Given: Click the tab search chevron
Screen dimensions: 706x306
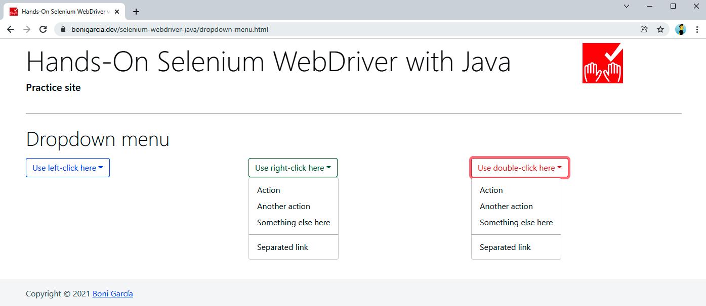Looking at the screenshot, I should point(627,6).
